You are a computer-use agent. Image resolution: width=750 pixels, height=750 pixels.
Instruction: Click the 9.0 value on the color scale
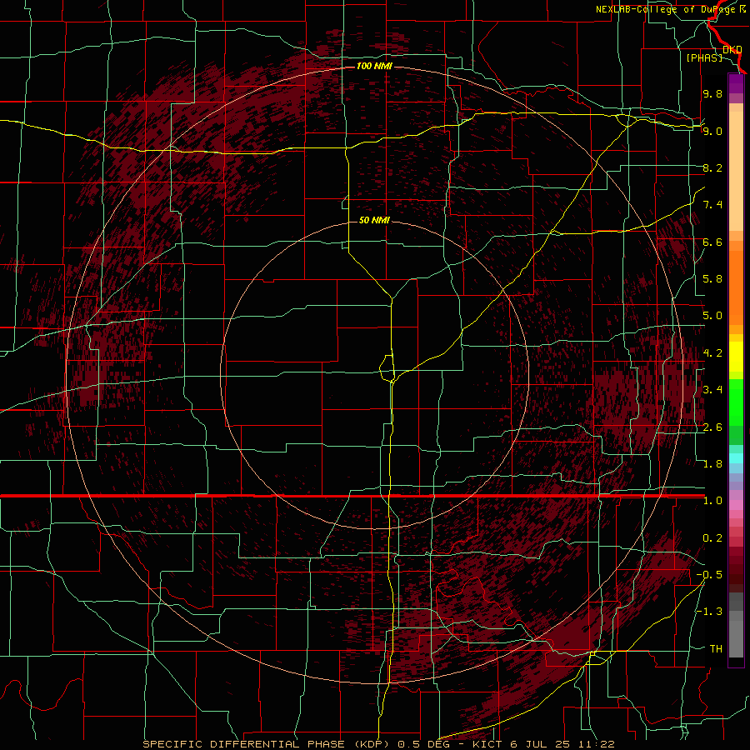(712, 131)
